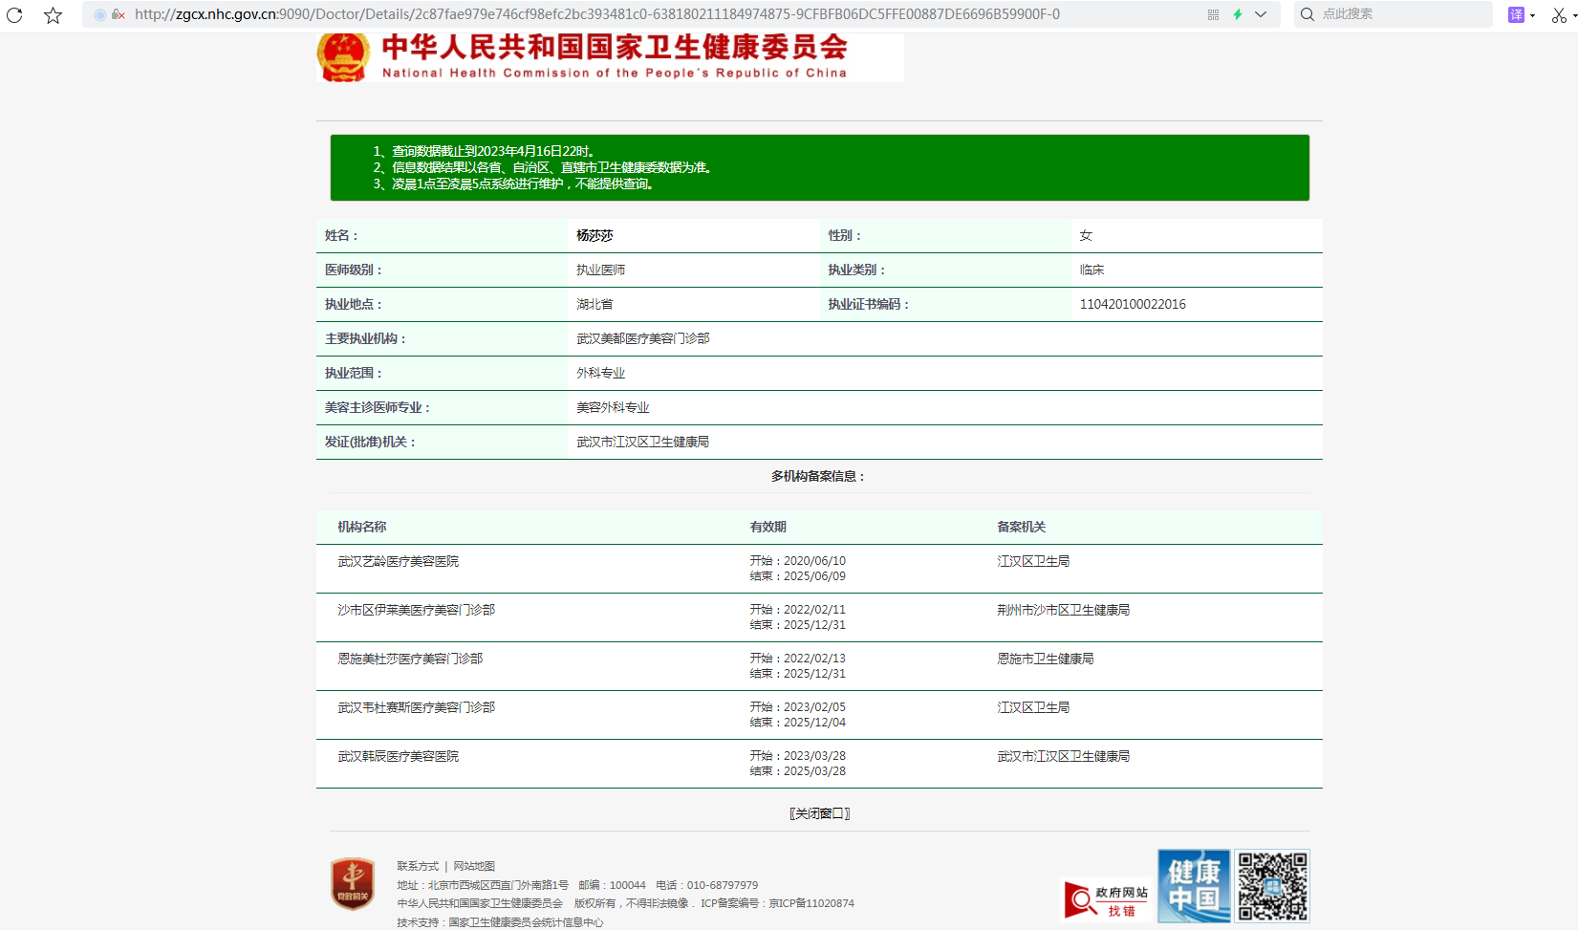Click the name value 杨莎莎
The height and width of the screenshot is (930, 1578).
point(594,235)
